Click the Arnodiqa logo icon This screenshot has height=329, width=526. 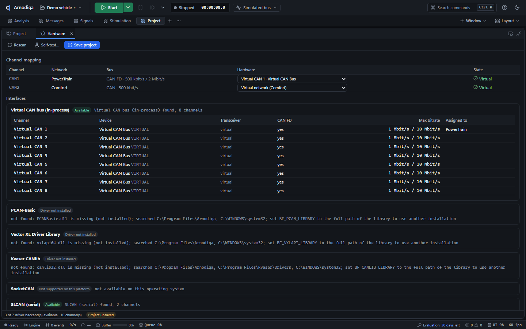click(8, 8)
